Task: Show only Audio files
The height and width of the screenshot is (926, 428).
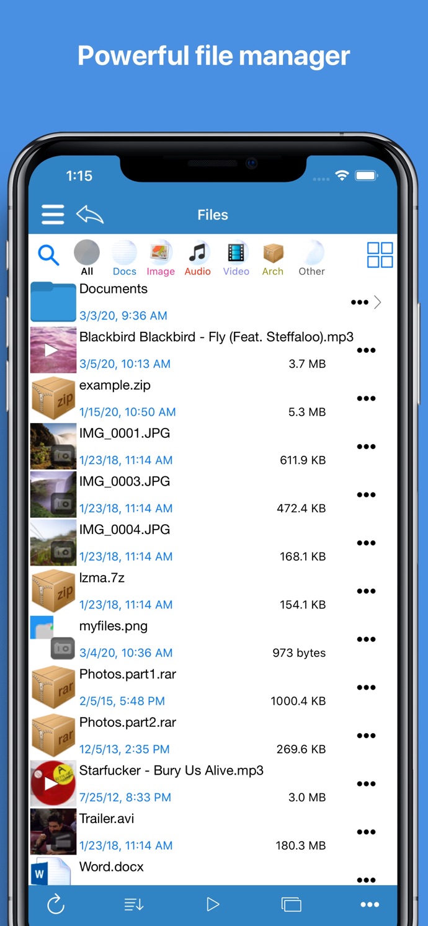Action: 197,259
